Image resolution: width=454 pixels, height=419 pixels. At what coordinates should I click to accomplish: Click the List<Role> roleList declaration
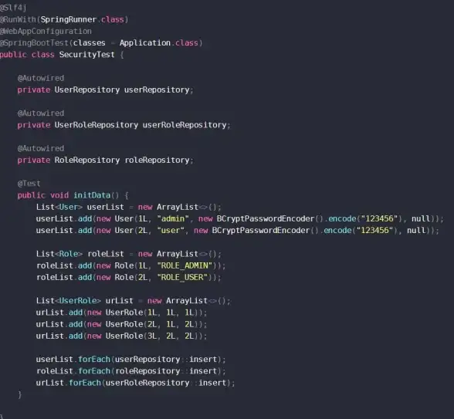[128, 254]
